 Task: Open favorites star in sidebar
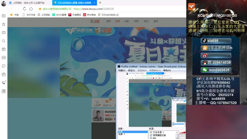4,24
